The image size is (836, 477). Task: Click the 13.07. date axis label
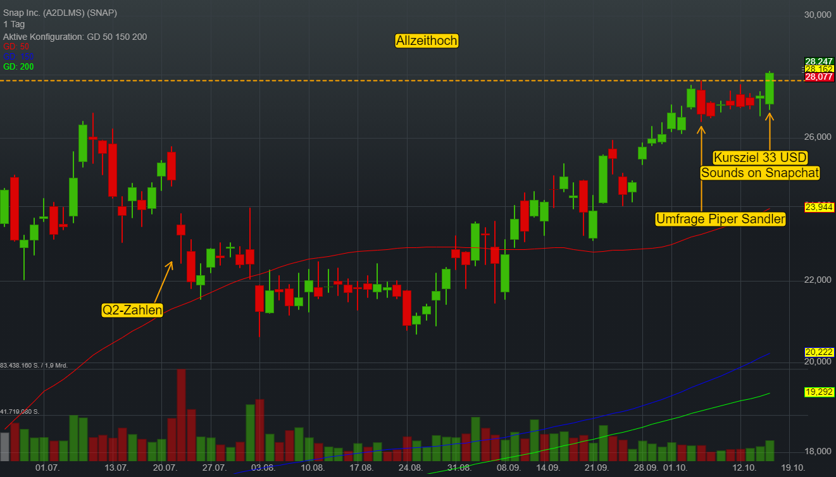[116, 468]
